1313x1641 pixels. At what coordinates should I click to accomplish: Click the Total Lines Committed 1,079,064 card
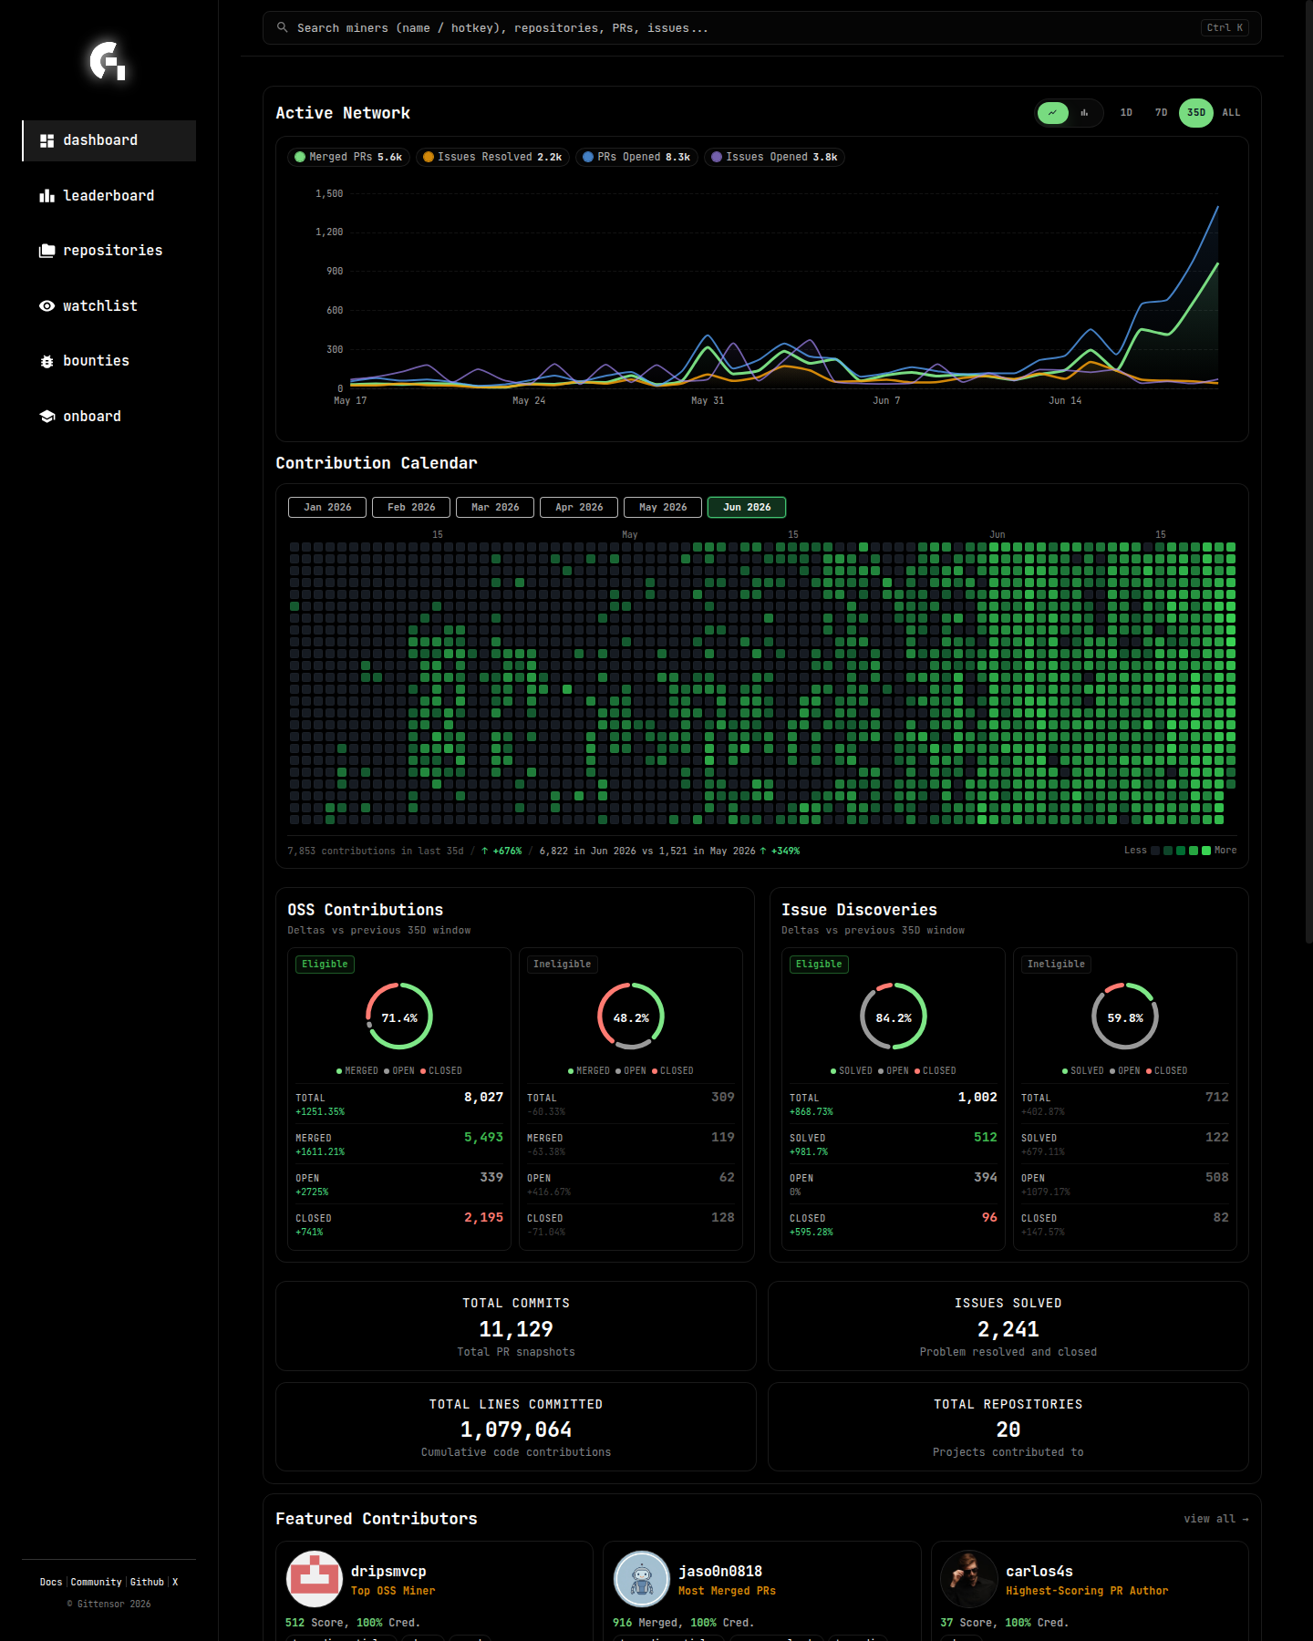516,1427
